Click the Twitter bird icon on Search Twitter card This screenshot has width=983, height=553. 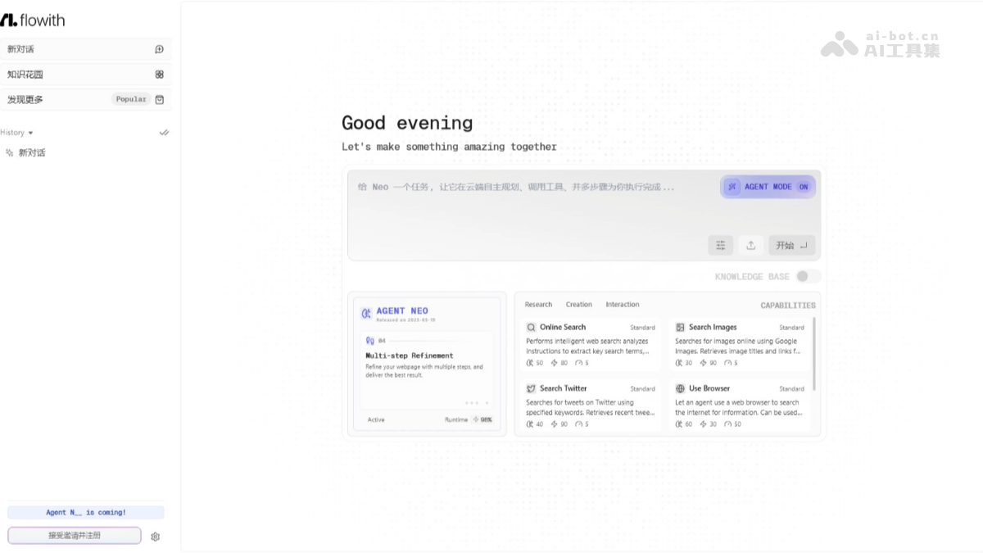(531, 388)
